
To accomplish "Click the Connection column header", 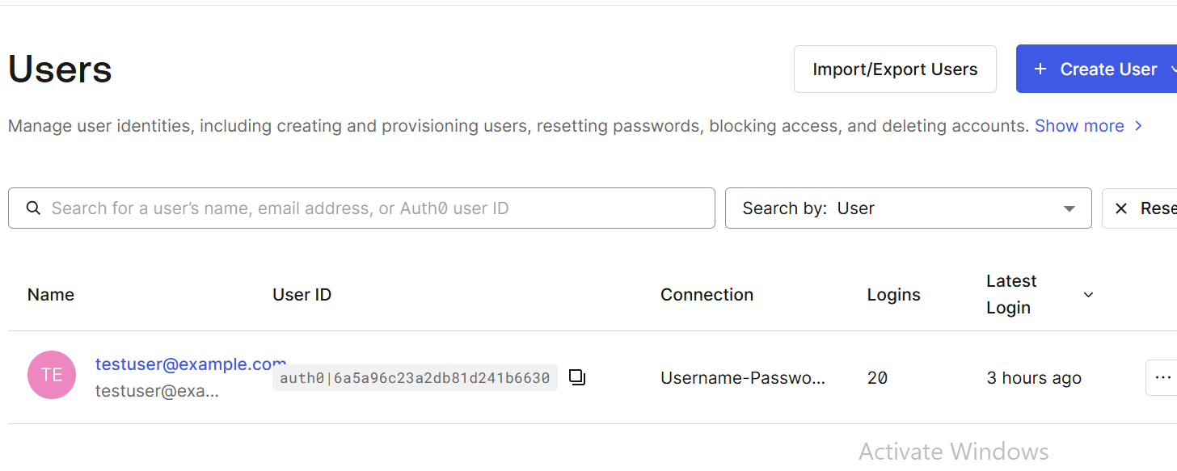I will coord(707,295).
